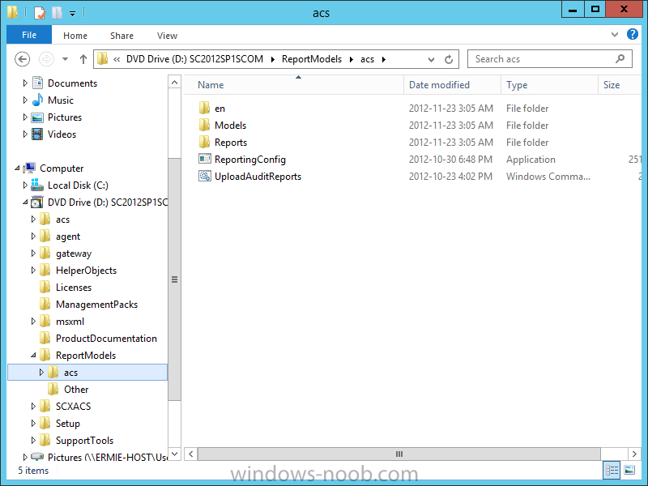Select the ManagementPacks folder in the tree
The width and height of the screenshot is (648, 486).
tap(96, 305)
